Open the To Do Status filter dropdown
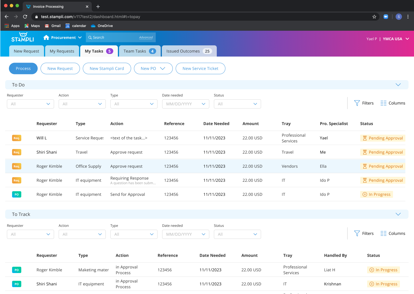414x294 pixels. [x=237, y=104]
